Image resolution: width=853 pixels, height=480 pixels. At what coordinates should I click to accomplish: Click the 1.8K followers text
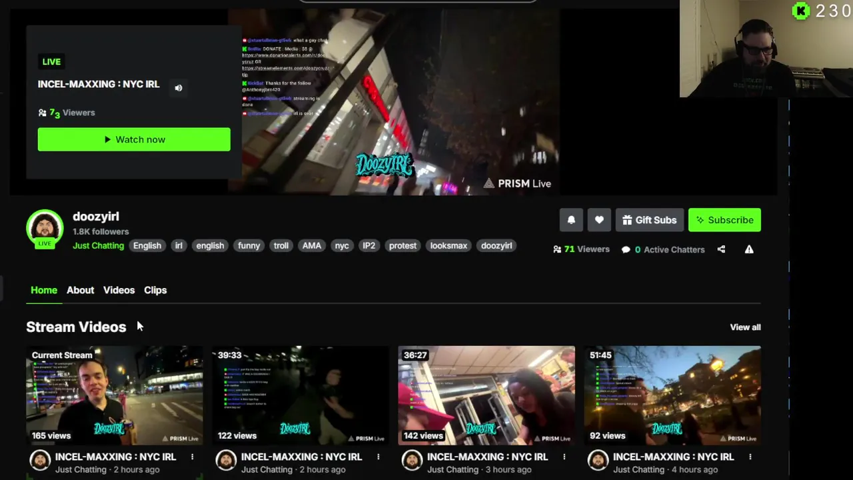click(x=101, y=231)
